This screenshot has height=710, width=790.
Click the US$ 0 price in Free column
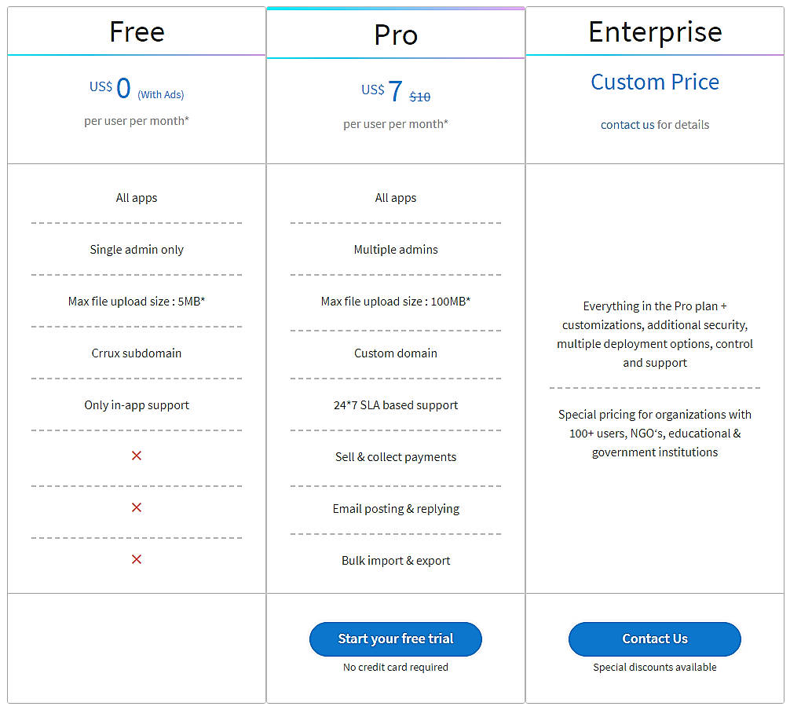(x=110, y=87)
